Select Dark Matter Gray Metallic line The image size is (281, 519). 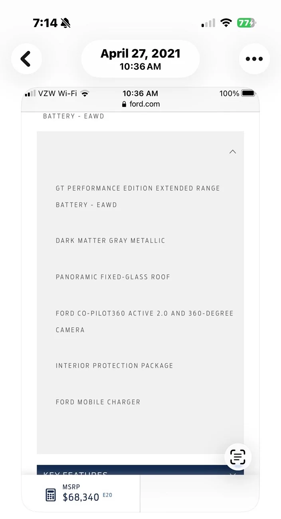[111, 241]
